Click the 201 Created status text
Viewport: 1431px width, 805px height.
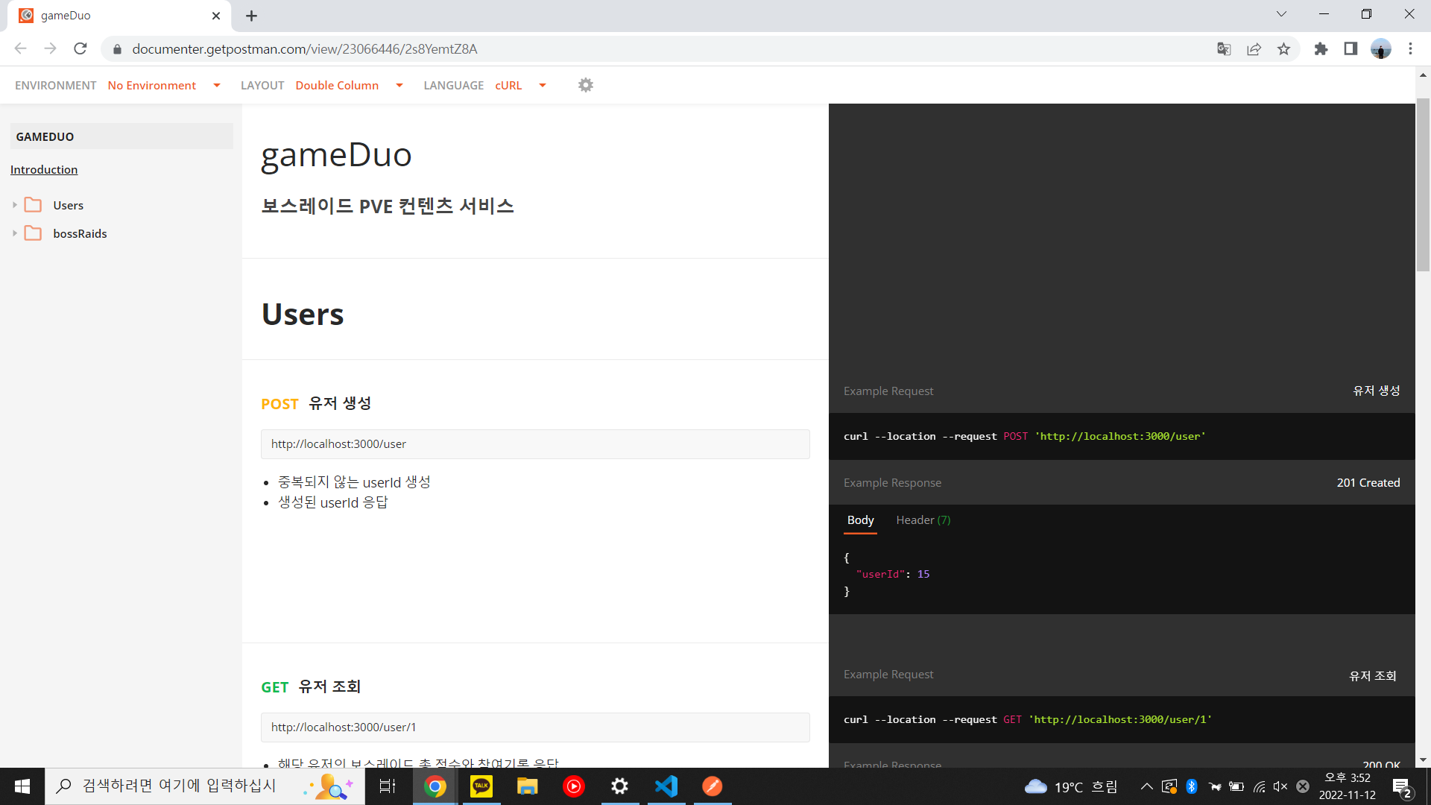pos(1368,483)
